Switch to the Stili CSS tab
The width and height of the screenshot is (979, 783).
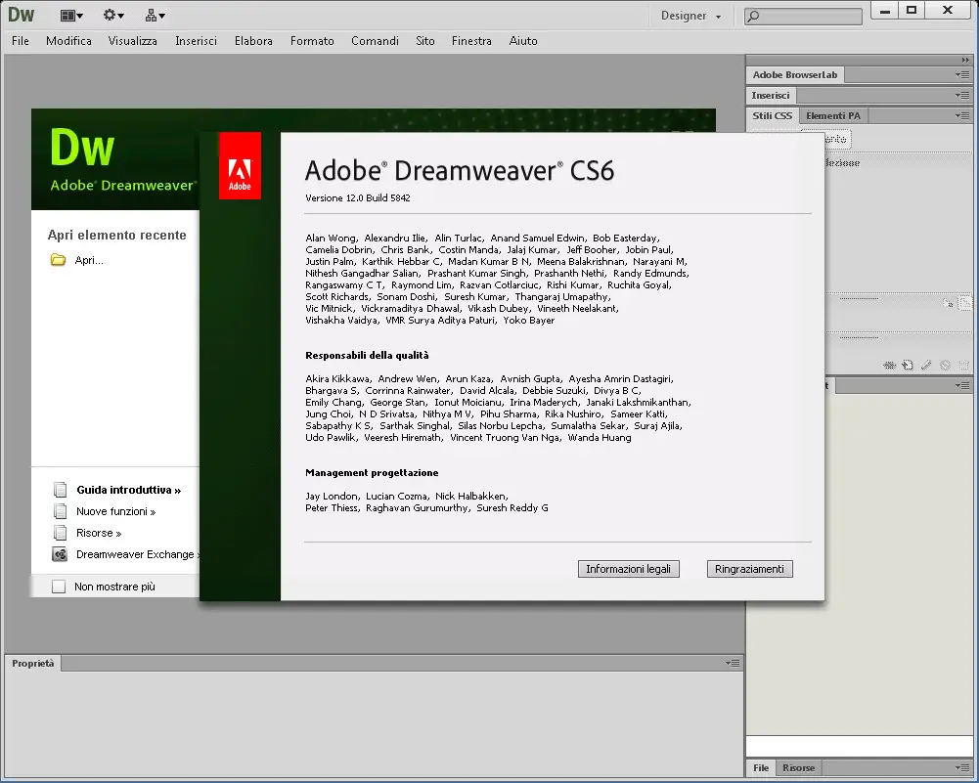773,115
